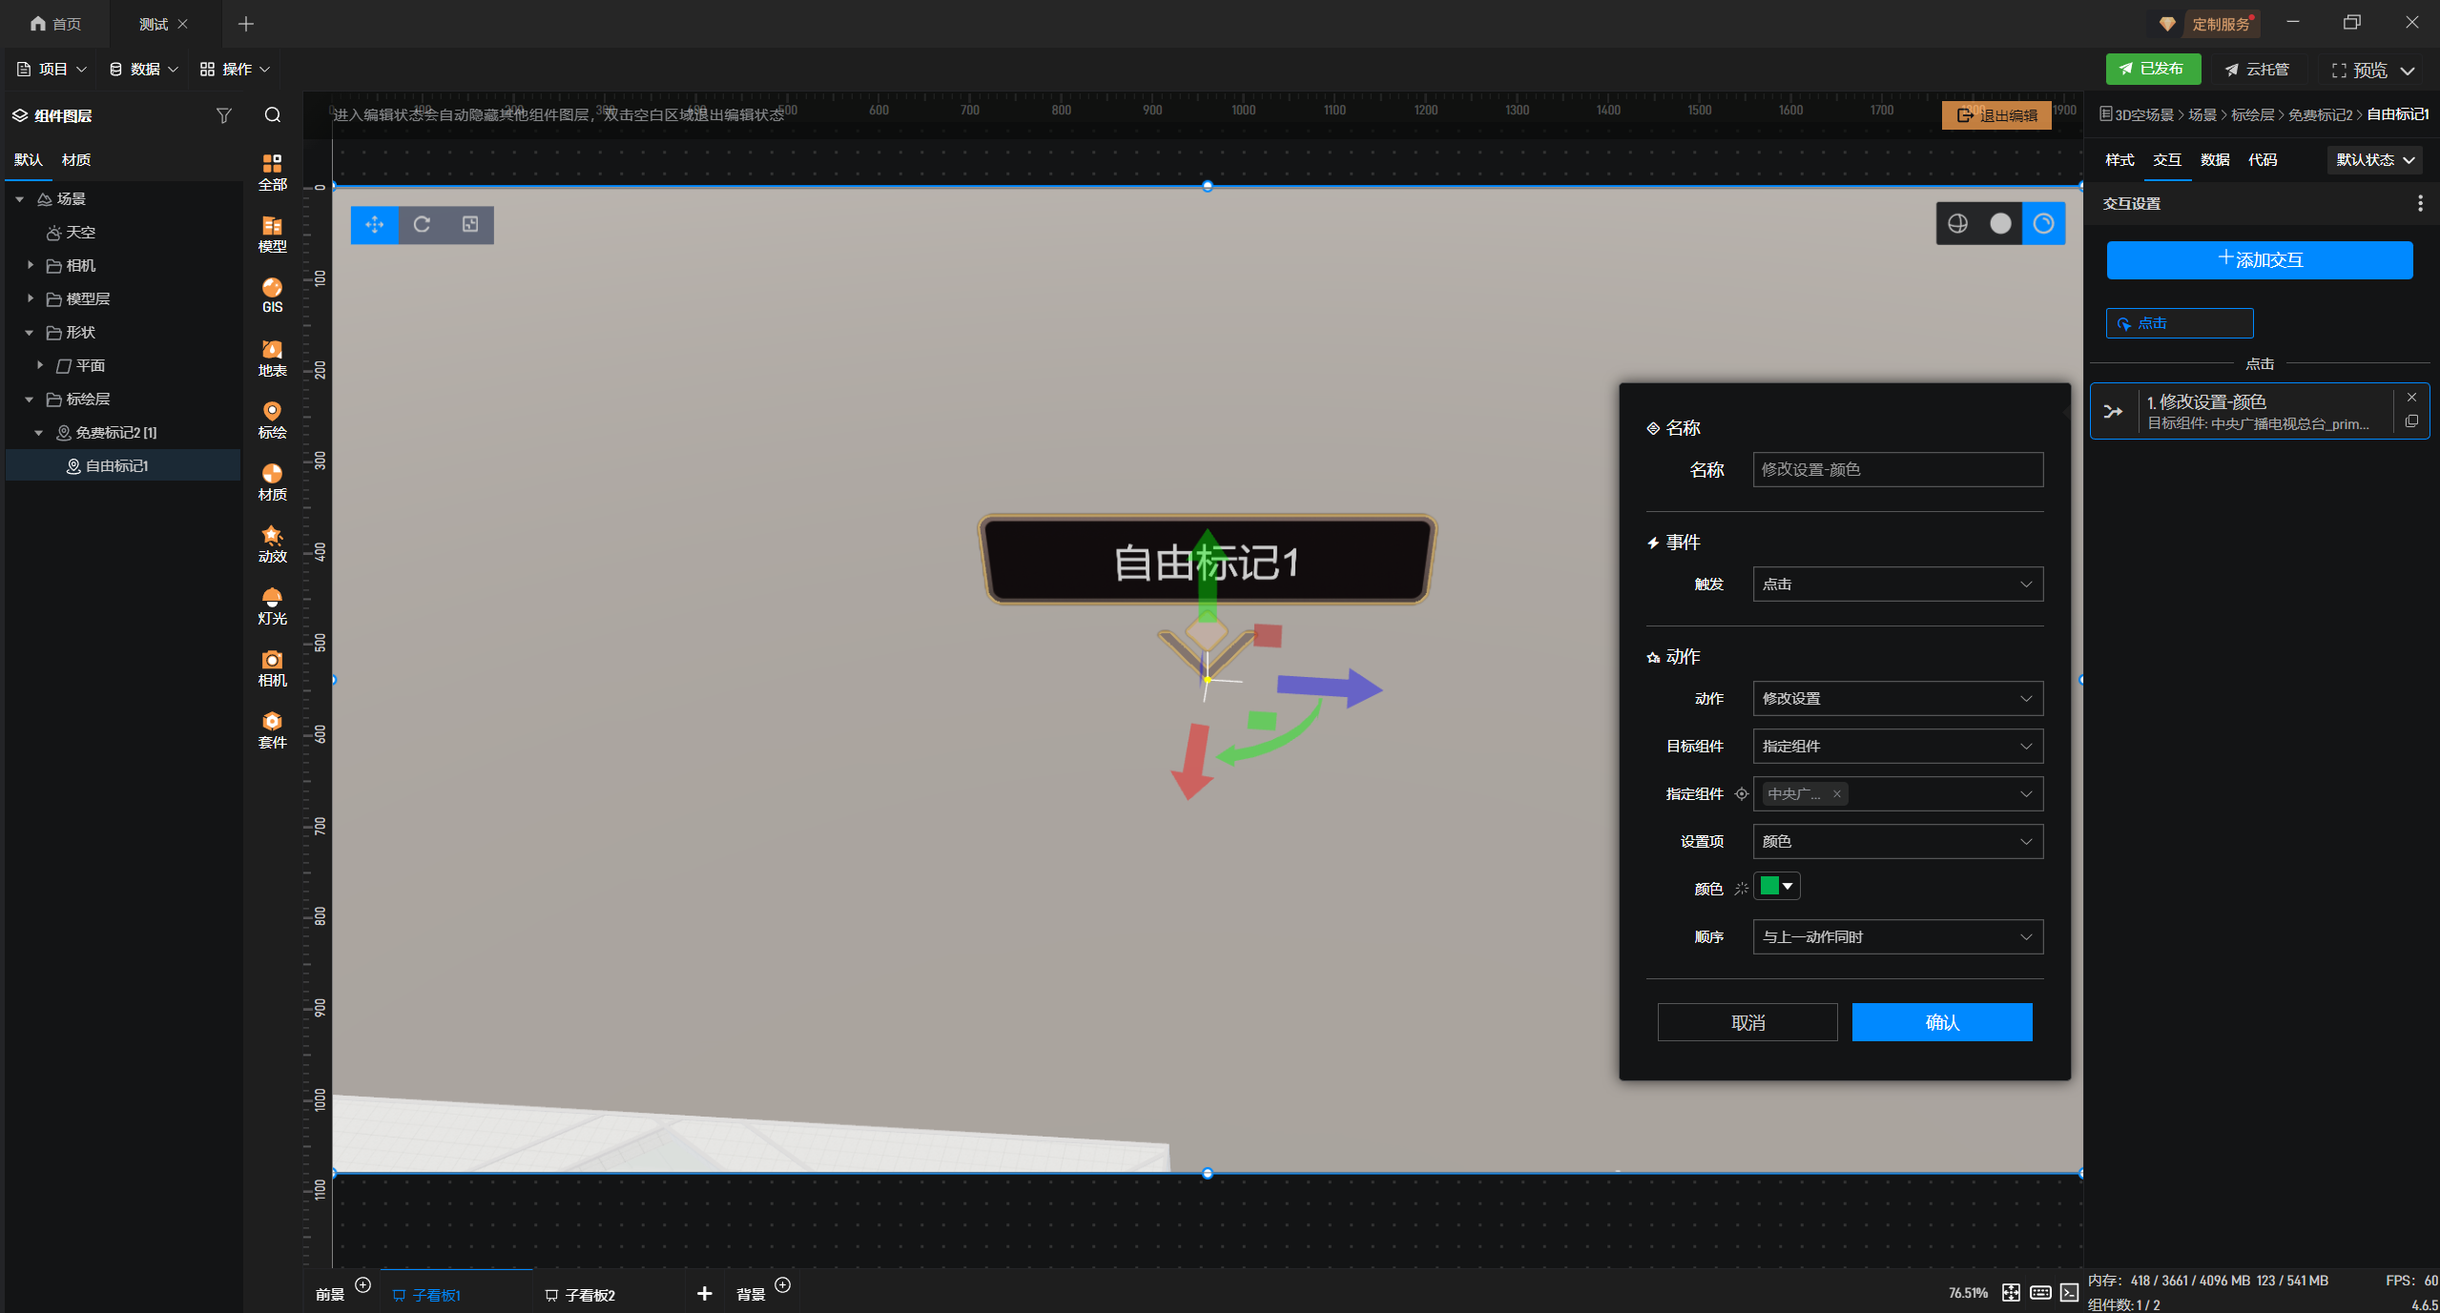This screenshot has width=2440, height=1313.
Task: Toggle the solid white shading mode
Action: [2000, 223]
